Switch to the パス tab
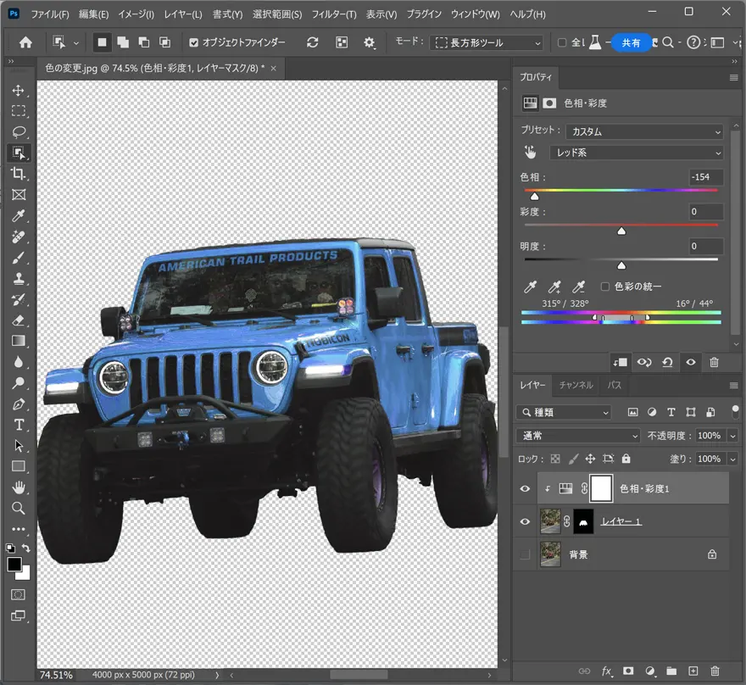Viewport: 746px width, 685px height. (615, 385)
